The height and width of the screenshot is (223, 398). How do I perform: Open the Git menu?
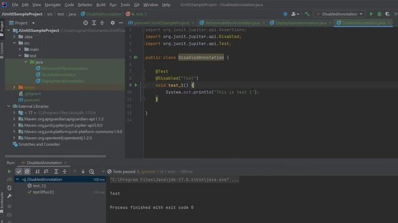137,5
